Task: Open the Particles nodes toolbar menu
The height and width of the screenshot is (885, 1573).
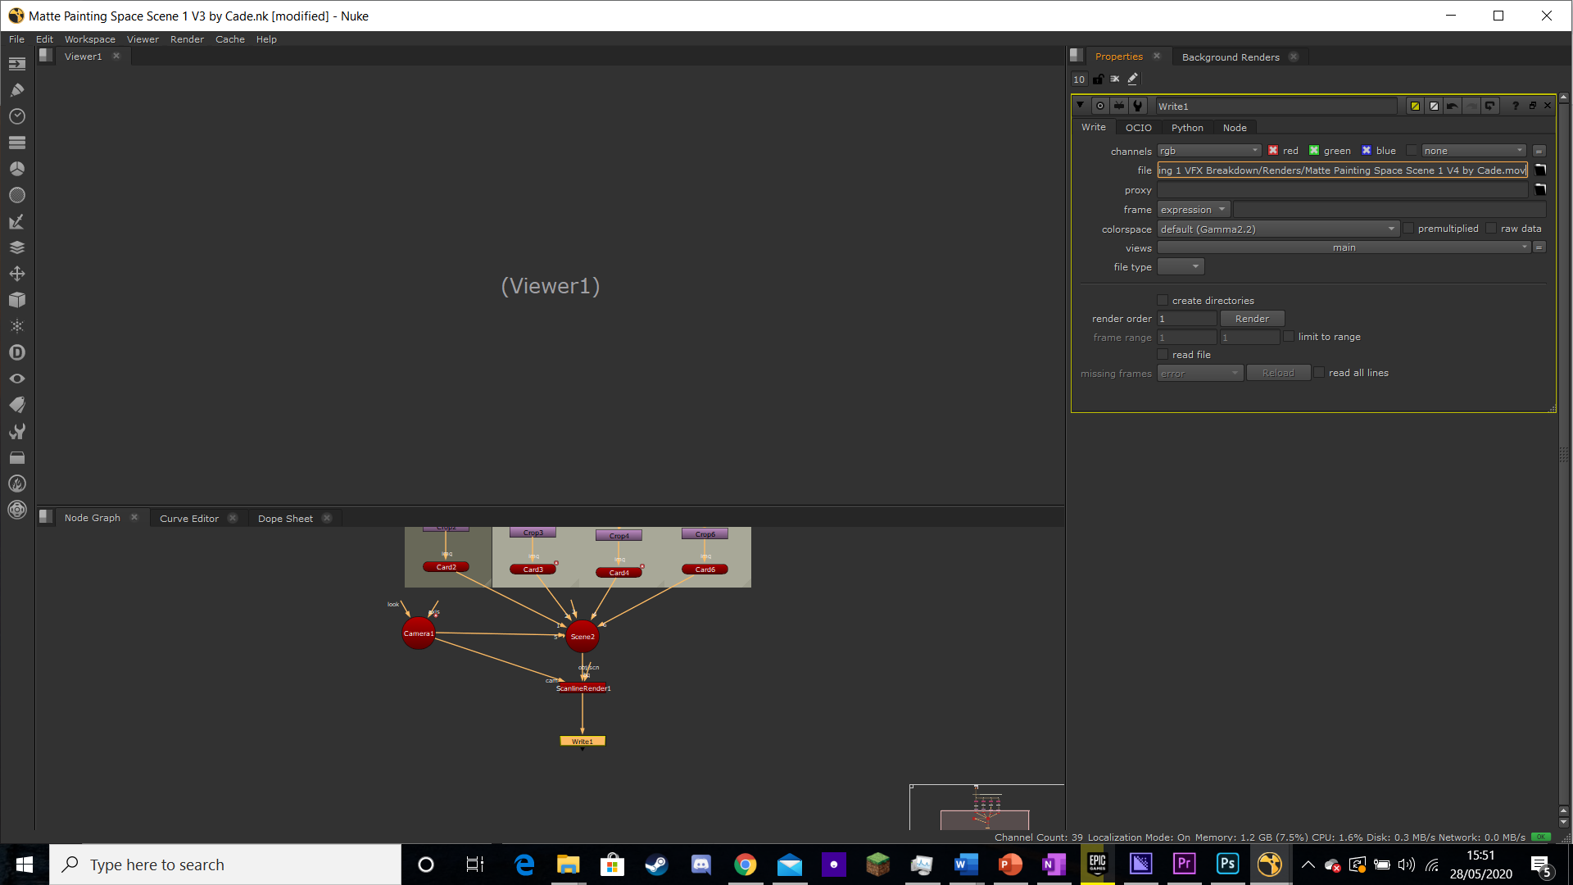Action: (17, 326)
